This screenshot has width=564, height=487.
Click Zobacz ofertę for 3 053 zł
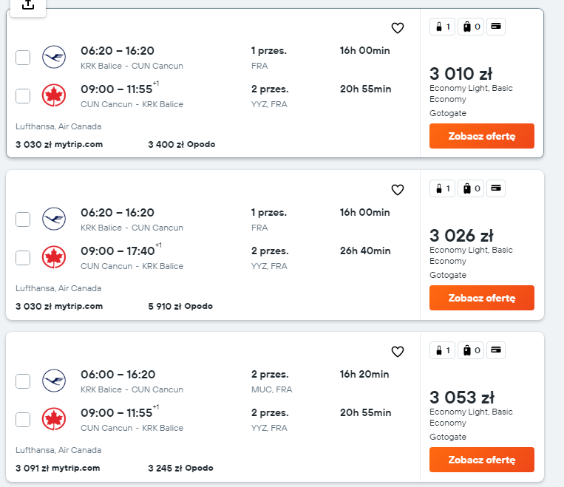click(x=482, y=460)
